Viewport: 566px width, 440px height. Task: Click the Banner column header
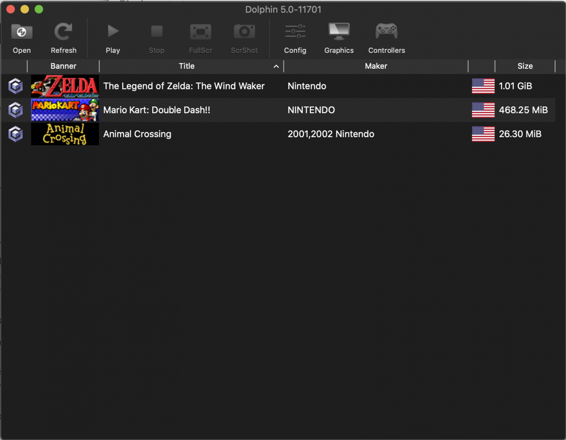tap(63, 66)
